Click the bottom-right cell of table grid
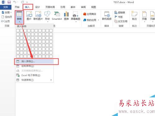Image resolution: width=155 pixels, height=116 pixels. point(51,56)
